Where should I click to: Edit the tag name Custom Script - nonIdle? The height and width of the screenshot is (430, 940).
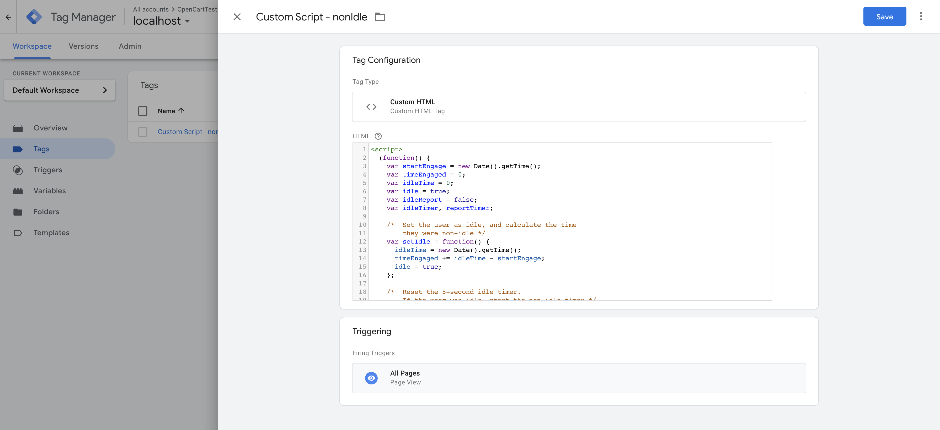[311, 17]
